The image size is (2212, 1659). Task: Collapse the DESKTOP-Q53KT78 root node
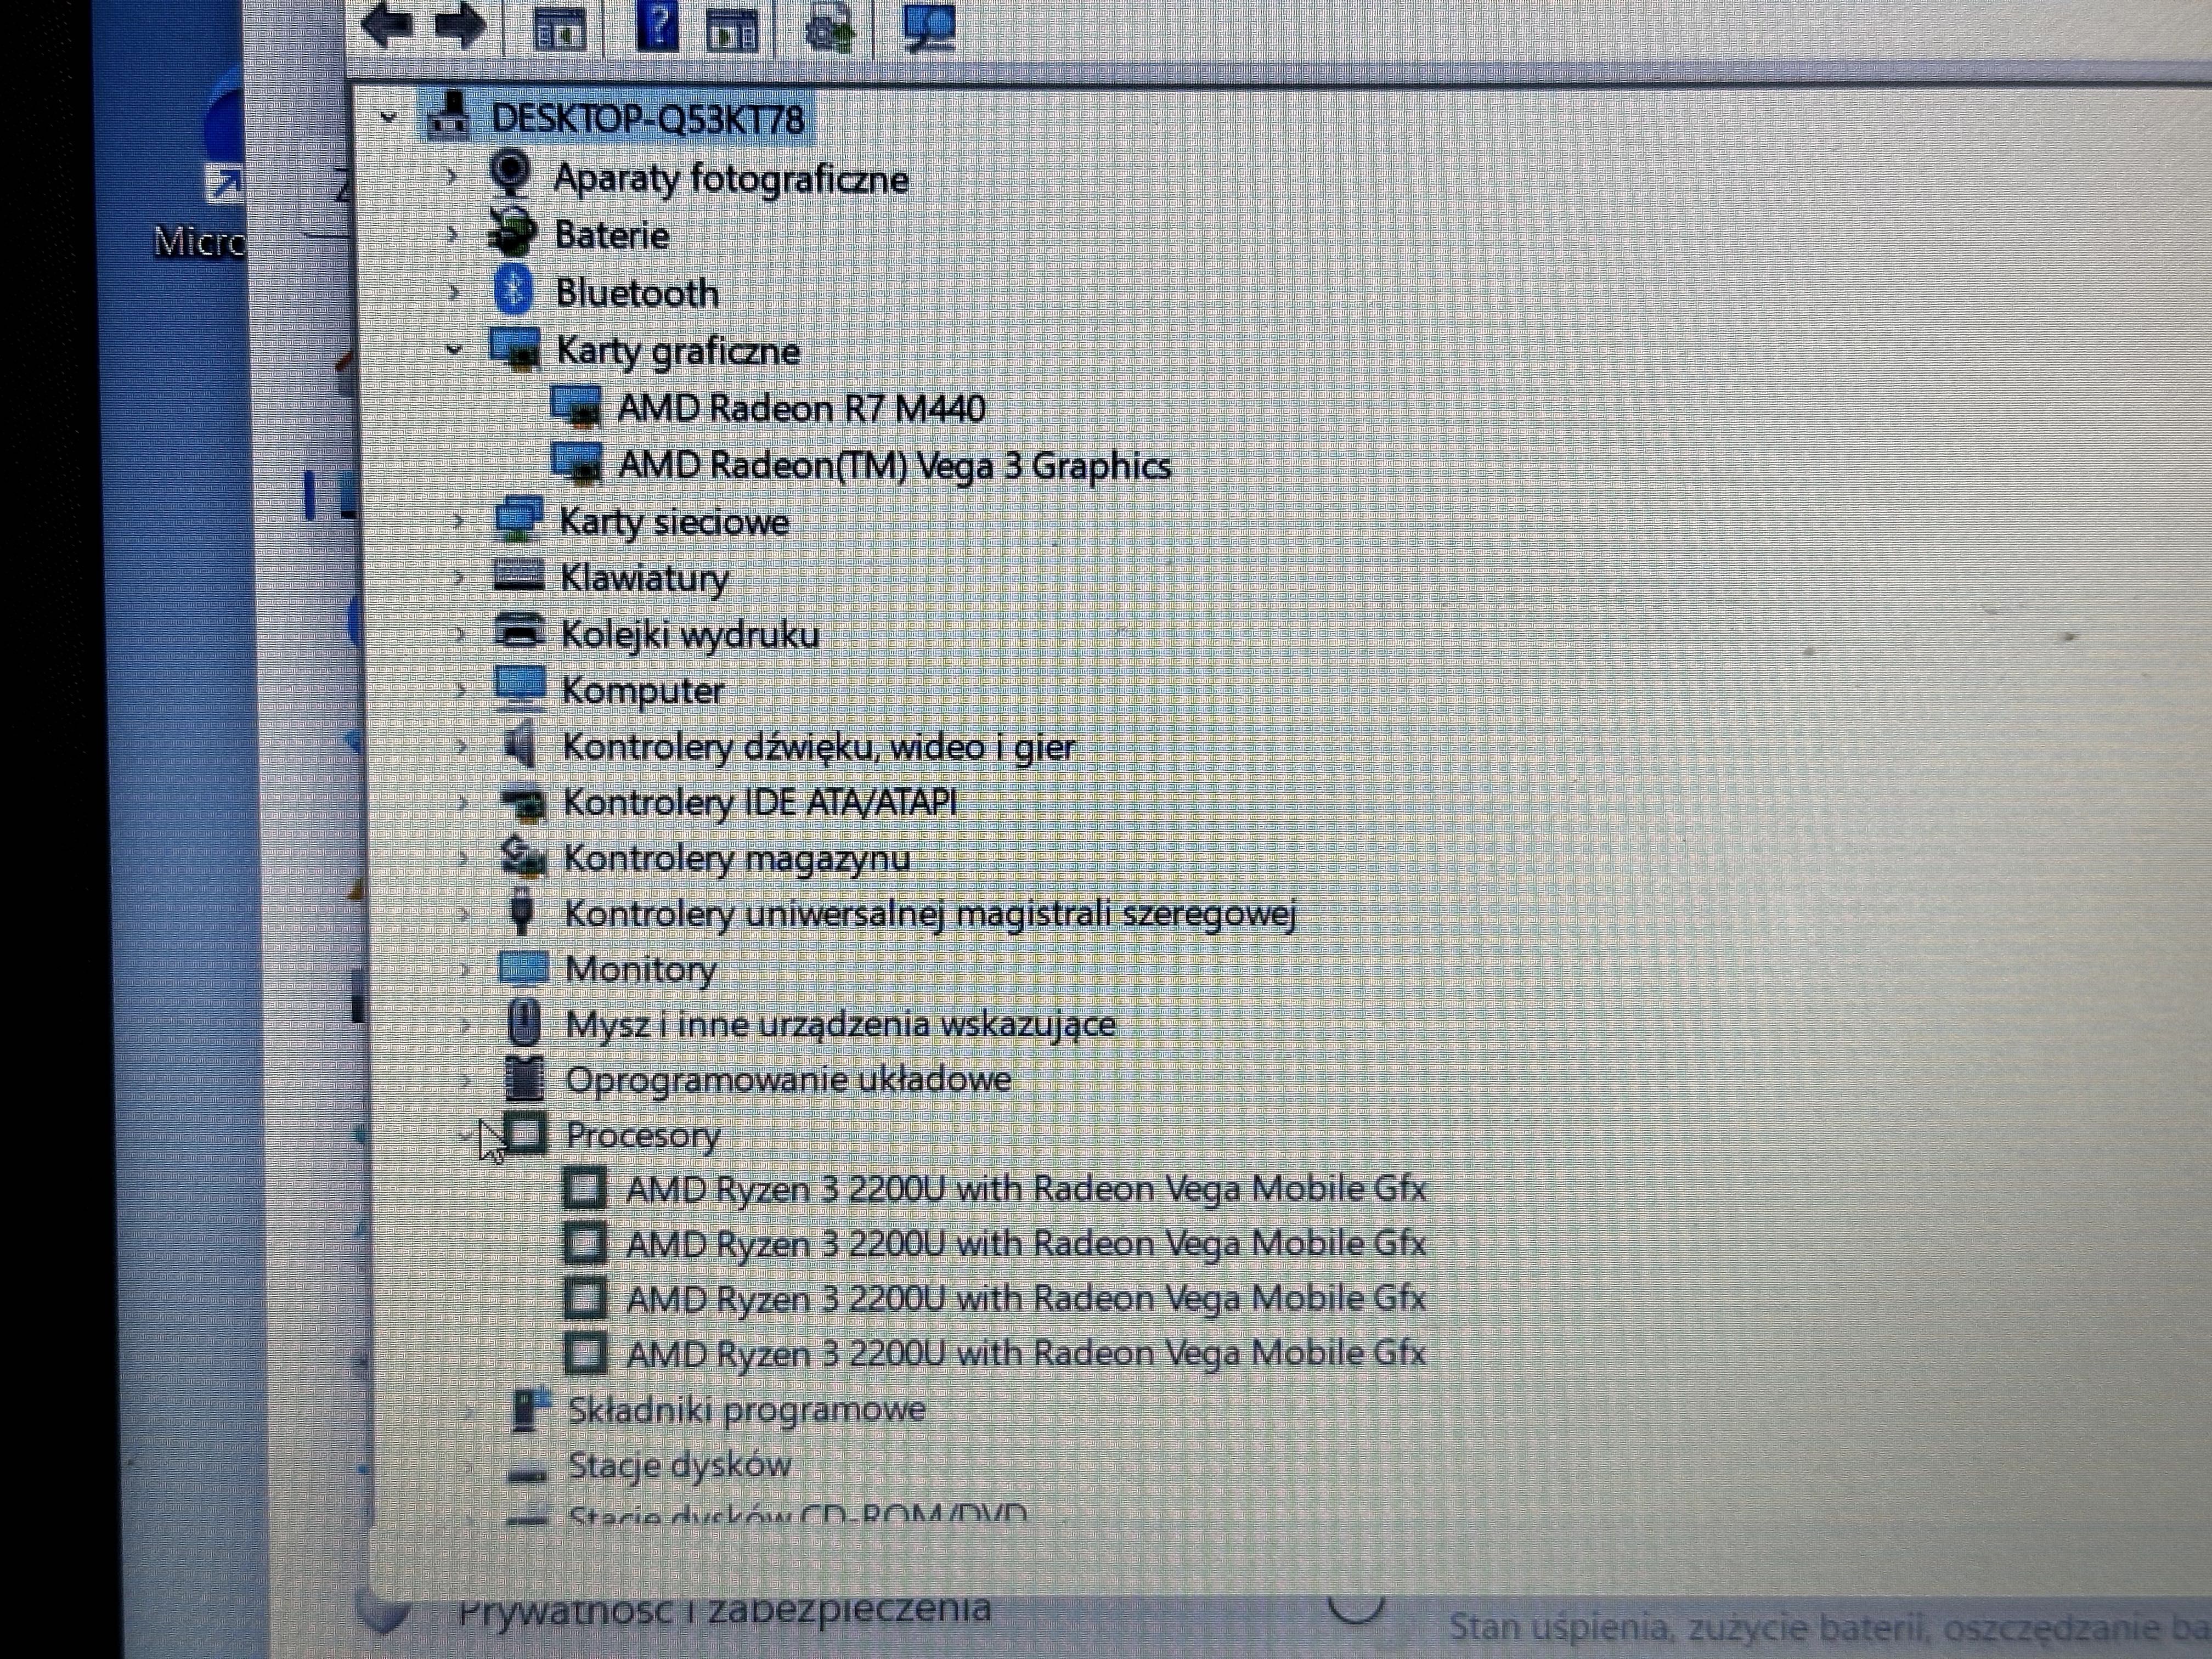pos(389,119)
